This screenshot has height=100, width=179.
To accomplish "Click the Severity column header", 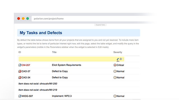I will [x=118, y=52].
